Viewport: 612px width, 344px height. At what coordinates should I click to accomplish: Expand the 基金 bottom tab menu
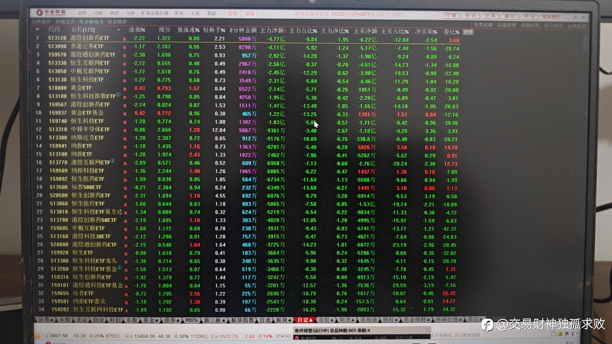[x=152, y=320]
